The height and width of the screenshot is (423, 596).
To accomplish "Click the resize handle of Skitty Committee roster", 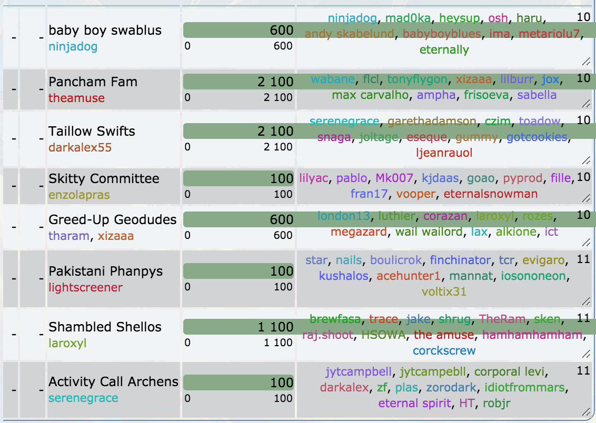I will coord(586,198).
